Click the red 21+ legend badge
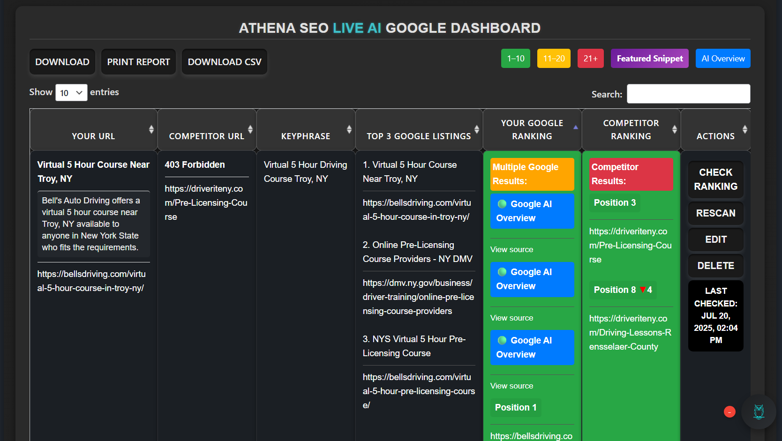 pyautogui.click(x=591, y=59)
